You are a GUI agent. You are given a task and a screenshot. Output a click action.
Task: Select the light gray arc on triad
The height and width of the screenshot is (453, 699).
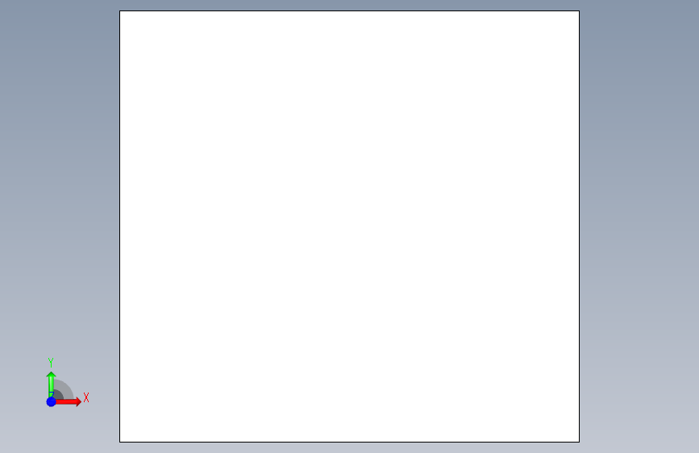coord(67,388)
